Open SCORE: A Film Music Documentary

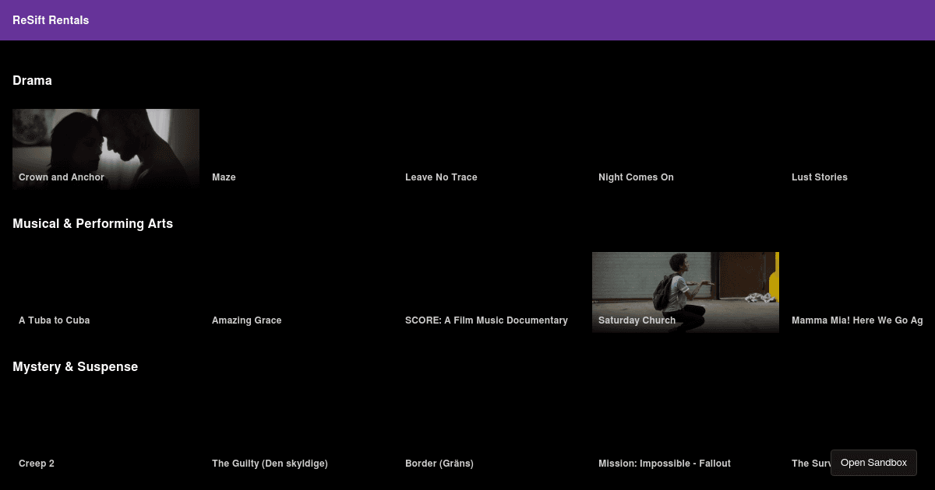point(486,320)
